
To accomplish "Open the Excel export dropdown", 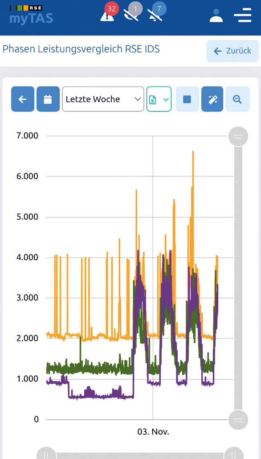I will [159, 99].
